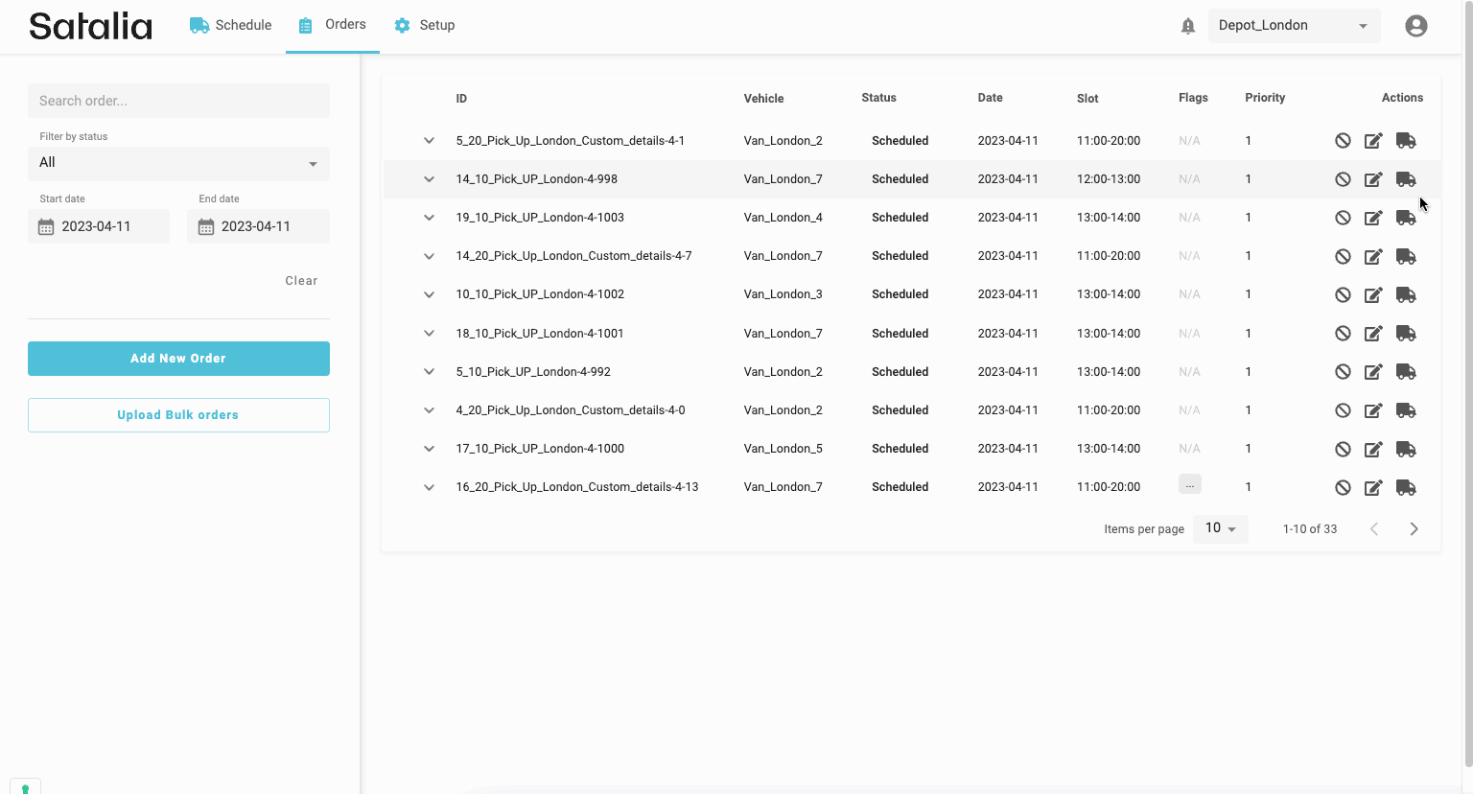Click the notifications bell icon

[1187, 26]
